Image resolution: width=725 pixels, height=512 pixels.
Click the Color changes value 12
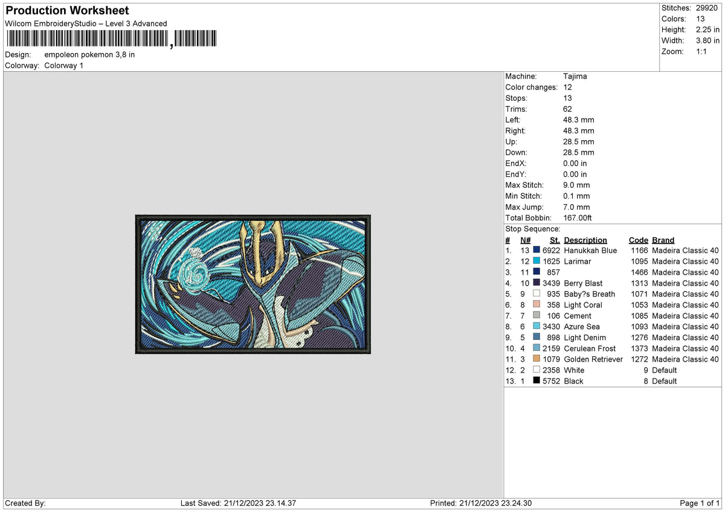[567, 87]
